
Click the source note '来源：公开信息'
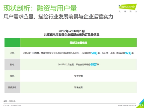pos(10,101)
